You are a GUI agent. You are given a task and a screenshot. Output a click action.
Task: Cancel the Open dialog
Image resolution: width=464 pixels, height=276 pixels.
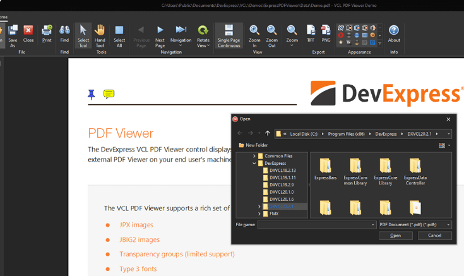(435, 236)
